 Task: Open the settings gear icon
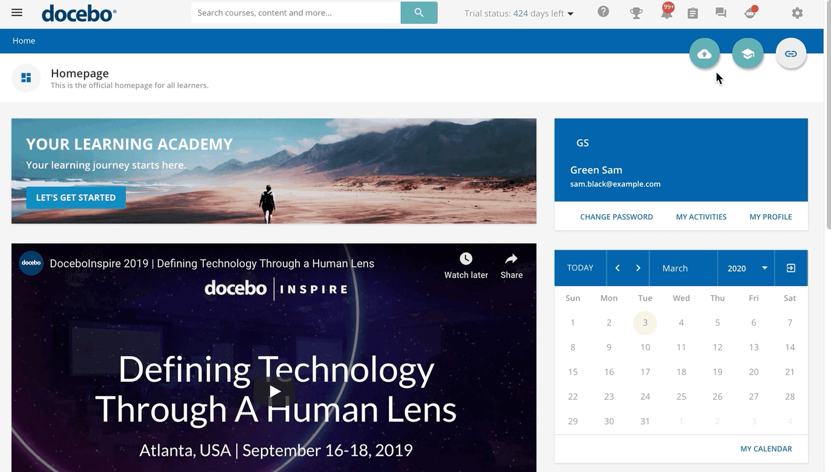tap(798, 13)
